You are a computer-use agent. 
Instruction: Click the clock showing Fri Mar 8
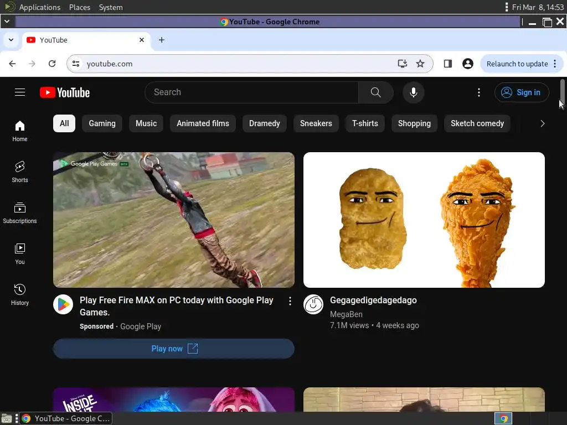(x=538, y=7)
